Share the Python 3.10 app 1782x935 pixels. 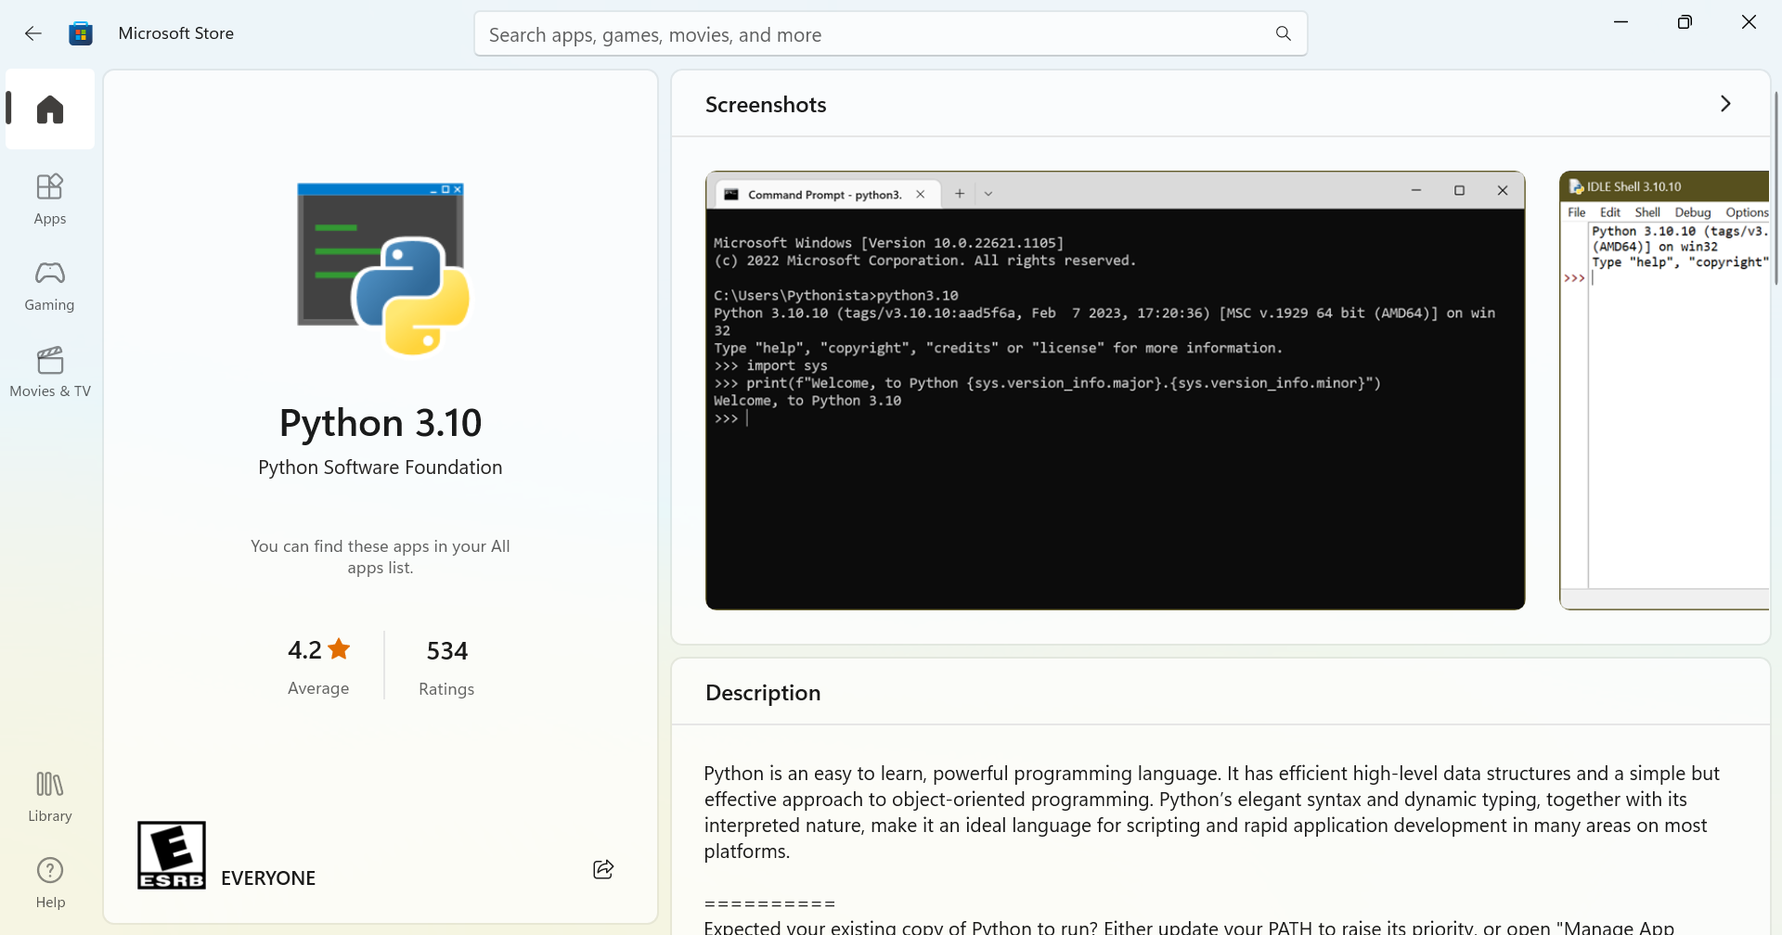point(603,869)
